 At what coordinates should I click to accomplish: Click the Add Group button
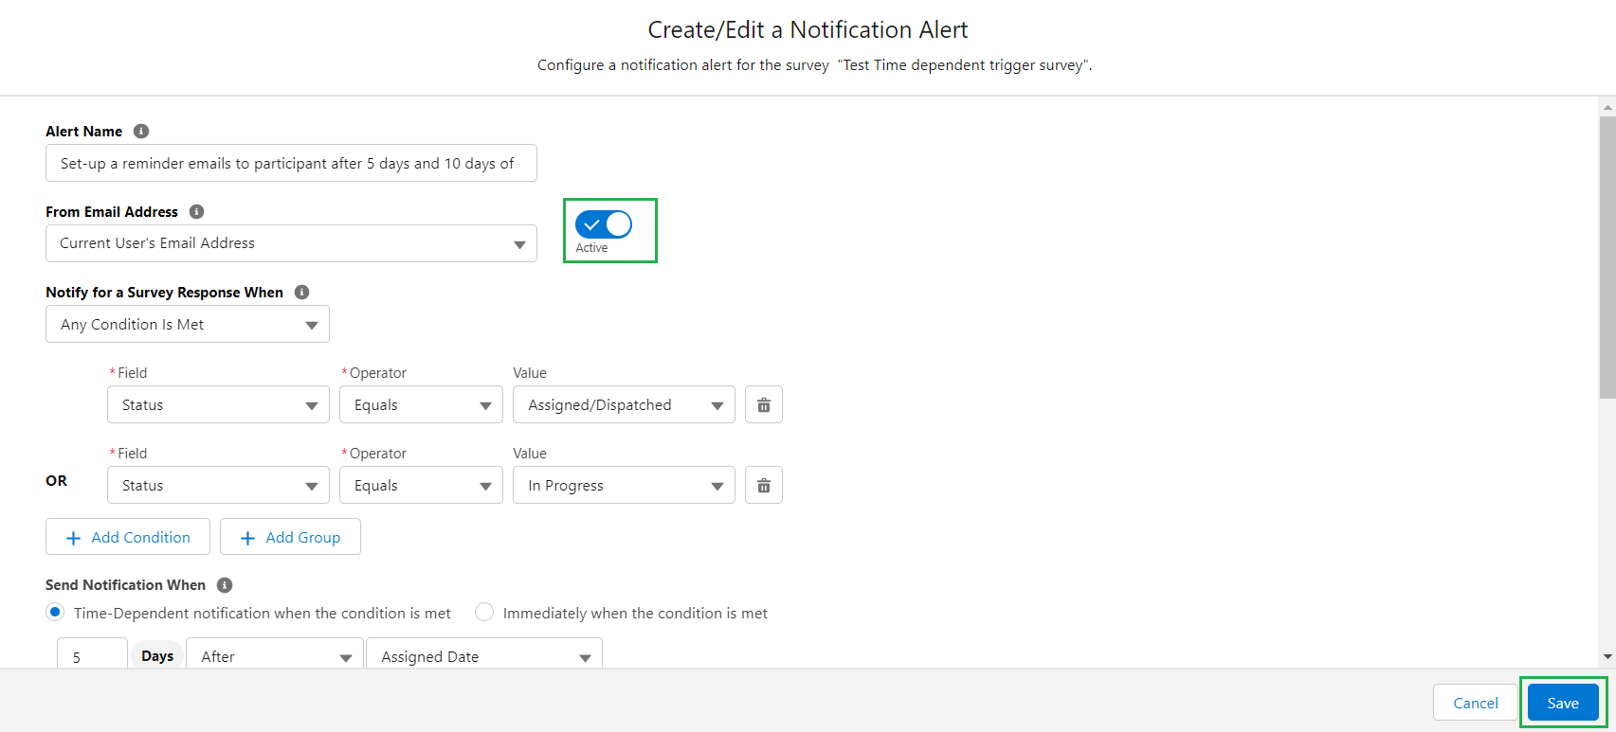click(x=290, y=537)
